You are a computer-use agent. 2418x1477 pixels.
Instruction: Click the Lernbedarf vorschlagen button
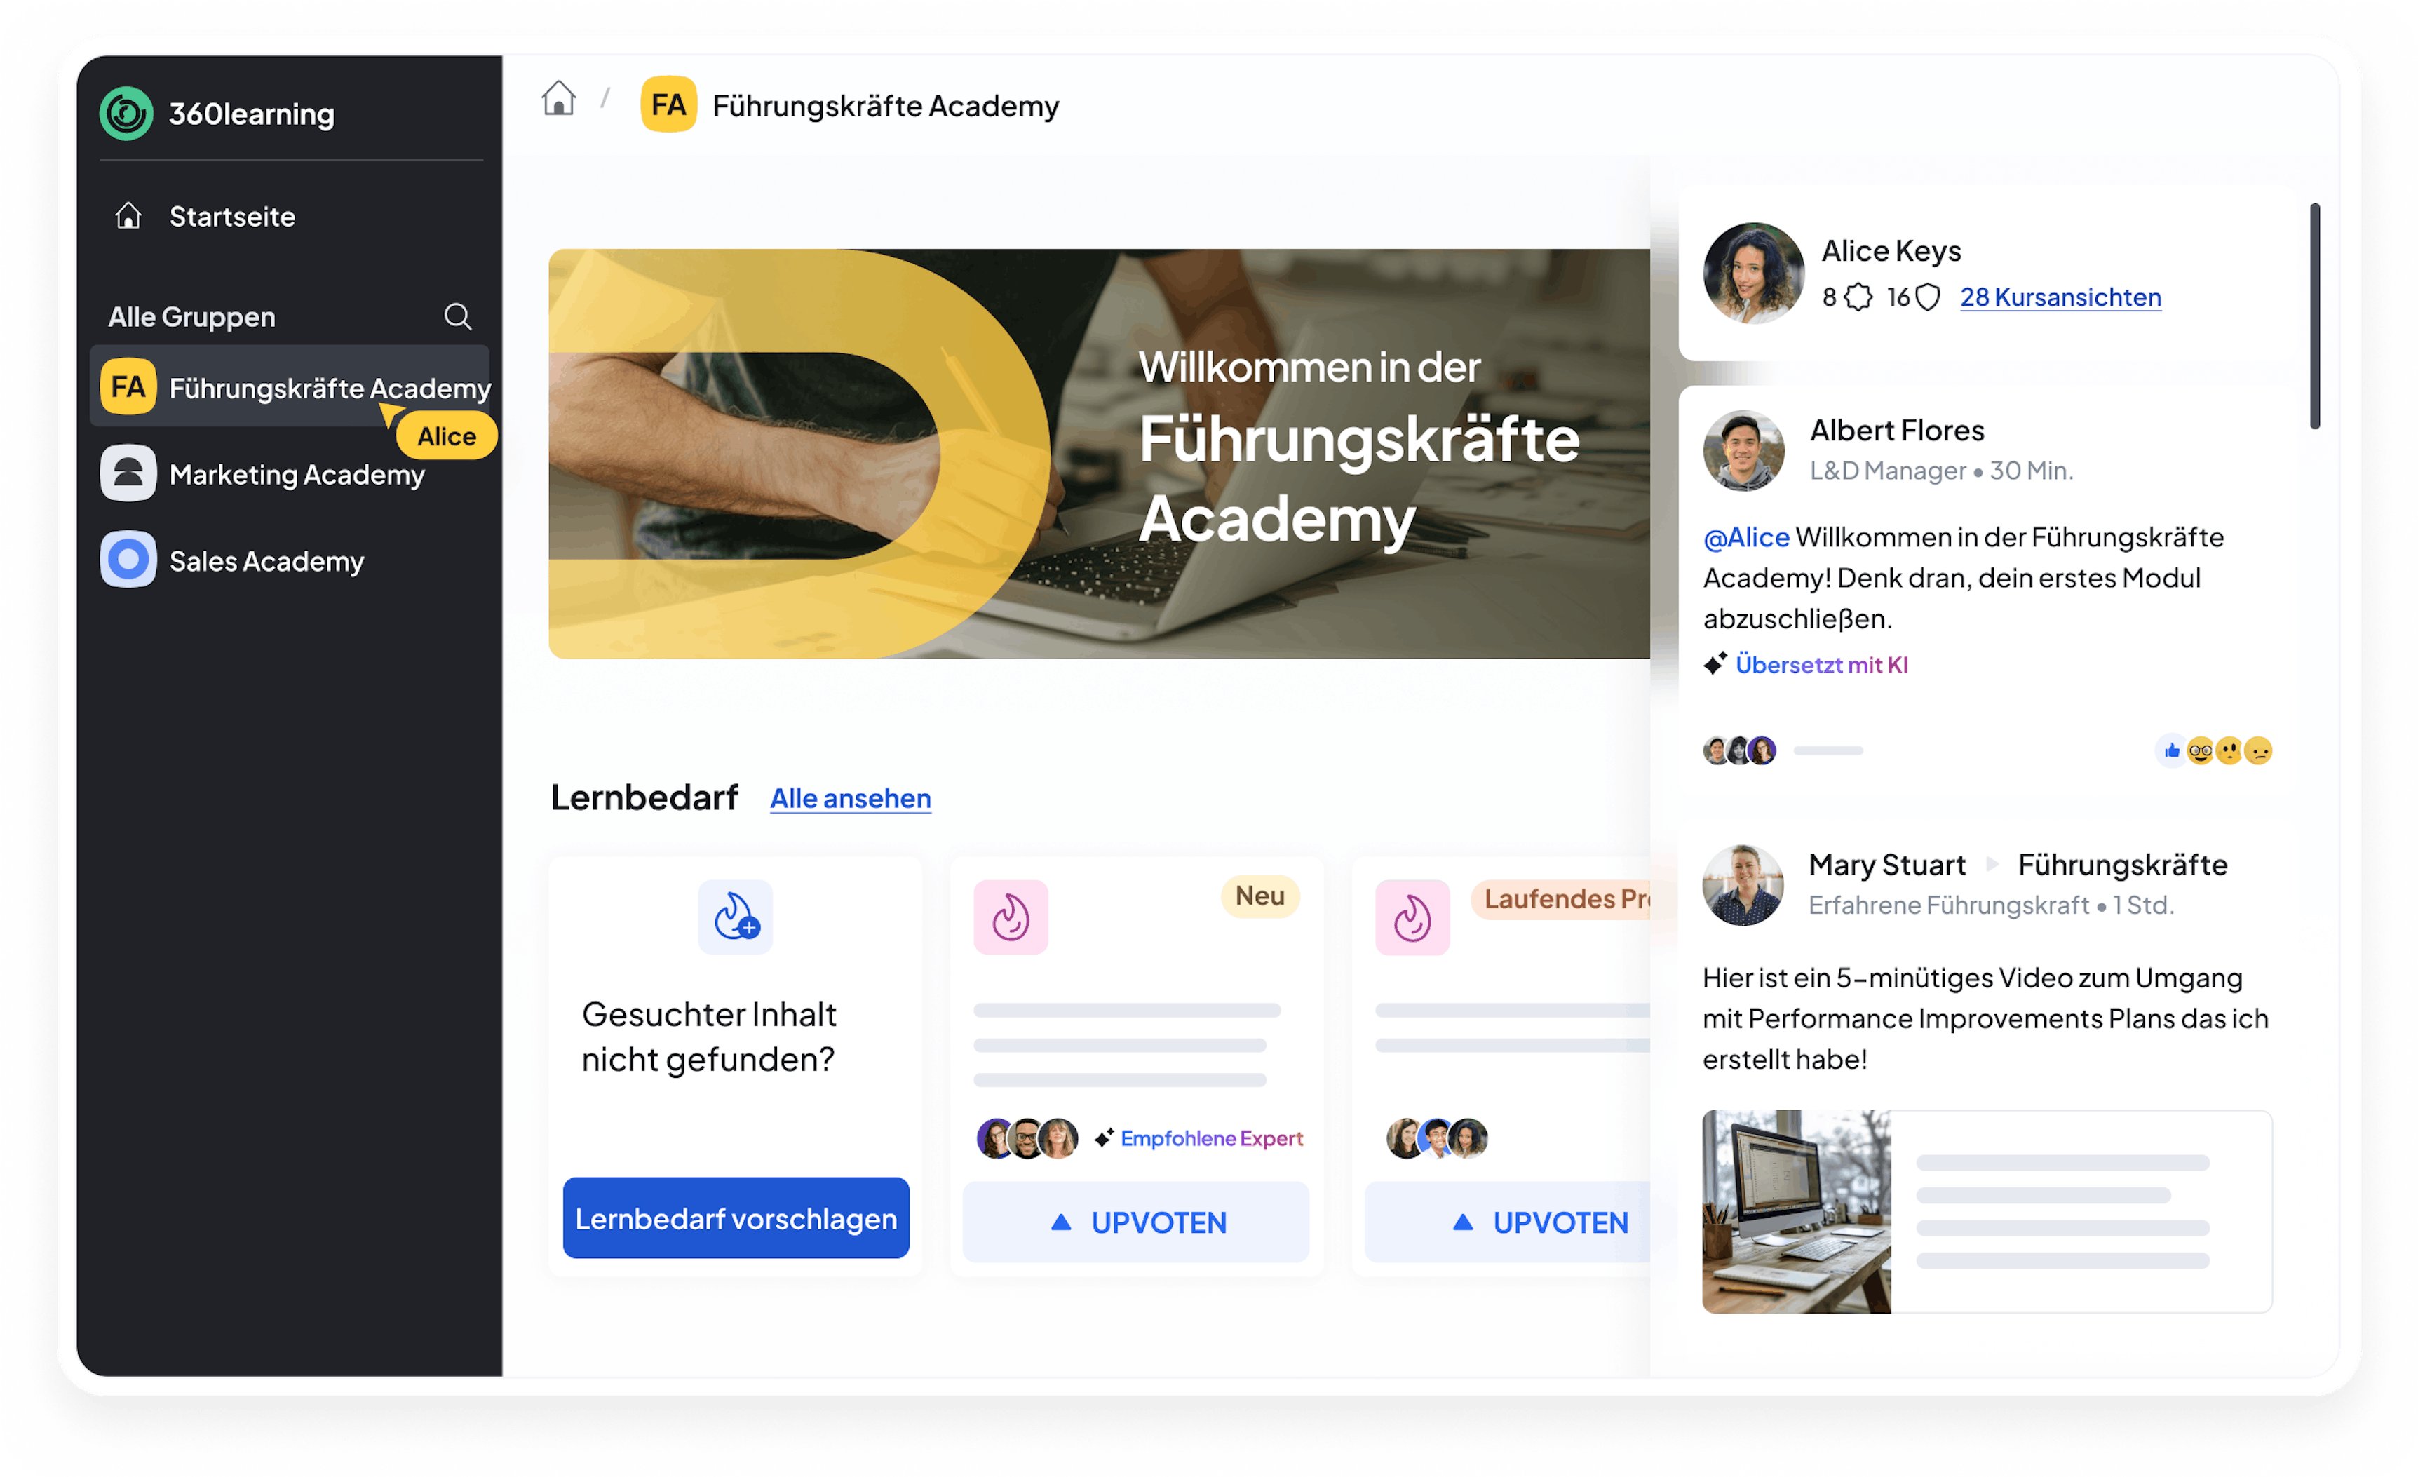coord(736,1218)
